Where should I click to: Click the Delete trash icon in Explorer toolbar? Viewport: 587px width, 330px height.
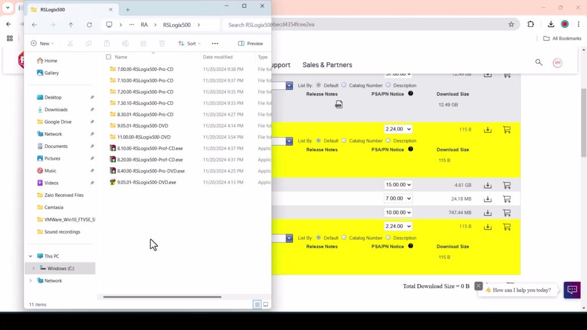coord(162,44)
